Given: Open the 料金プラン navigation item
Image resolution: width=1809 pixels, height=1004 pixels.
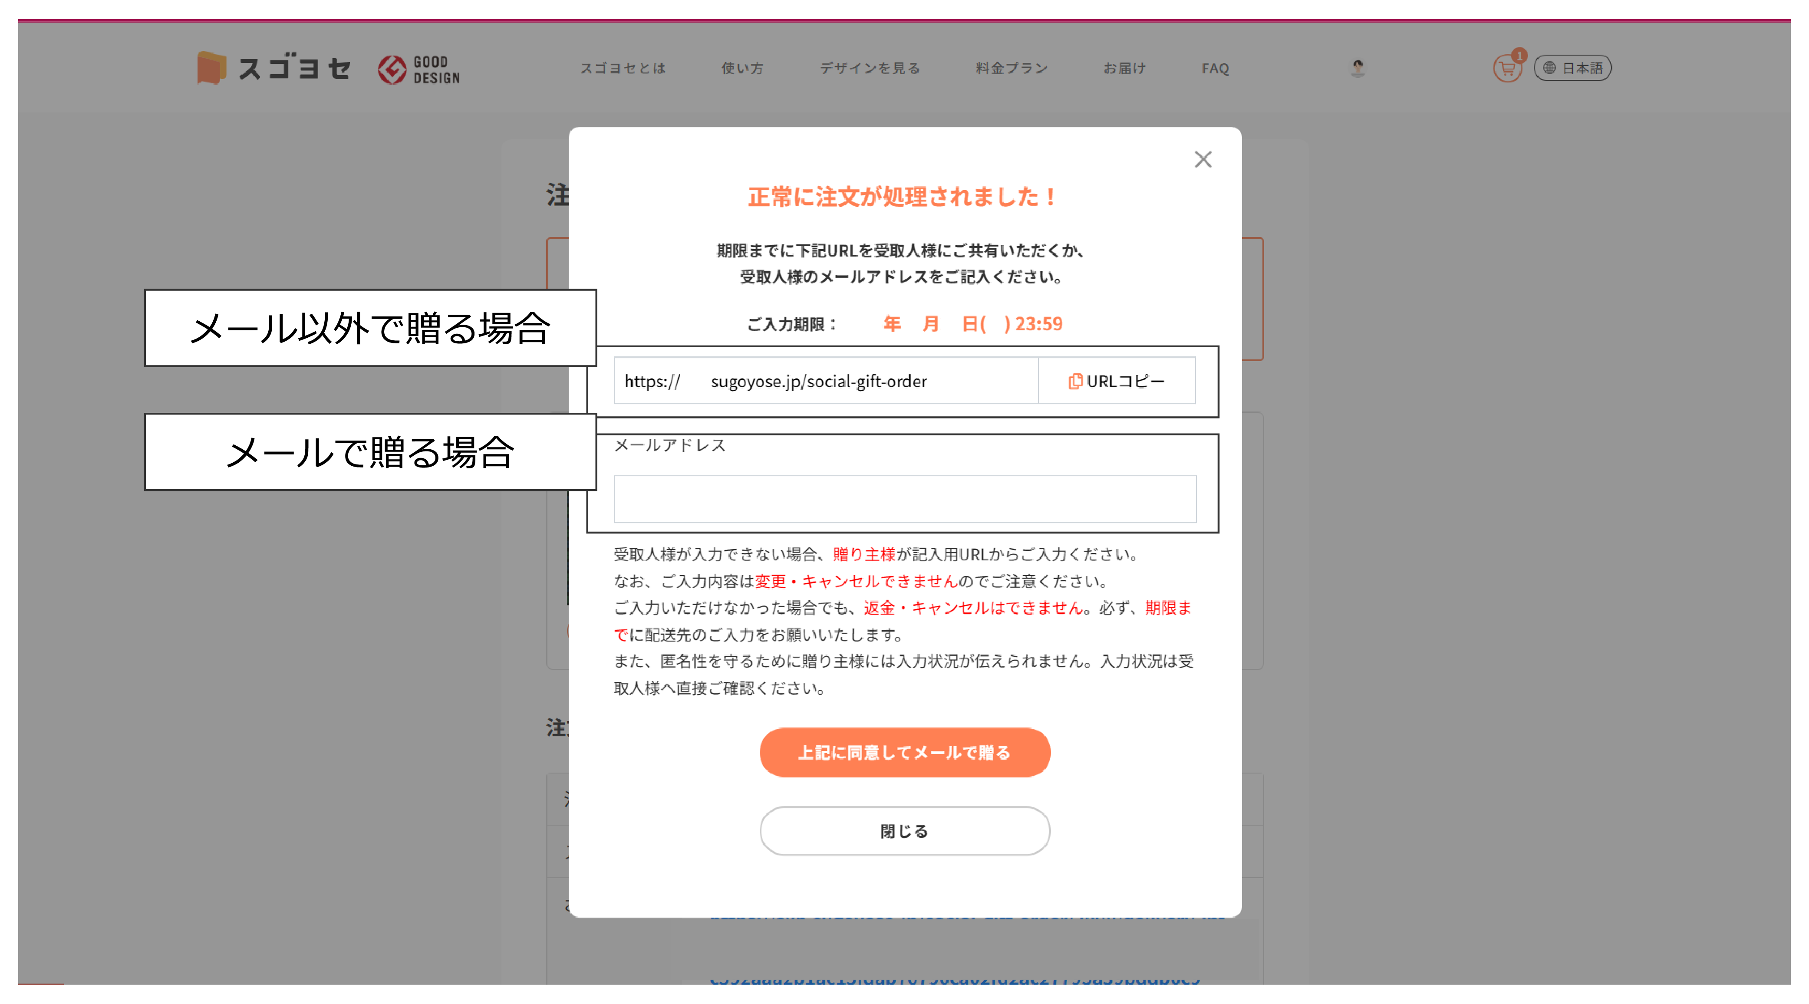Looking at the screenshot, I should (x=1011, y=68).
